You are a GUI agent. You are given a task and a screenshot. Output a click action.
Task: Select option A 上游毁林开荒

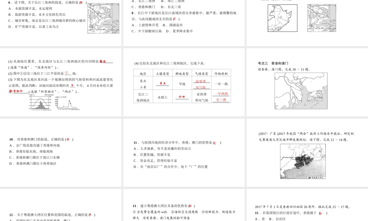[x=145, y=25]
